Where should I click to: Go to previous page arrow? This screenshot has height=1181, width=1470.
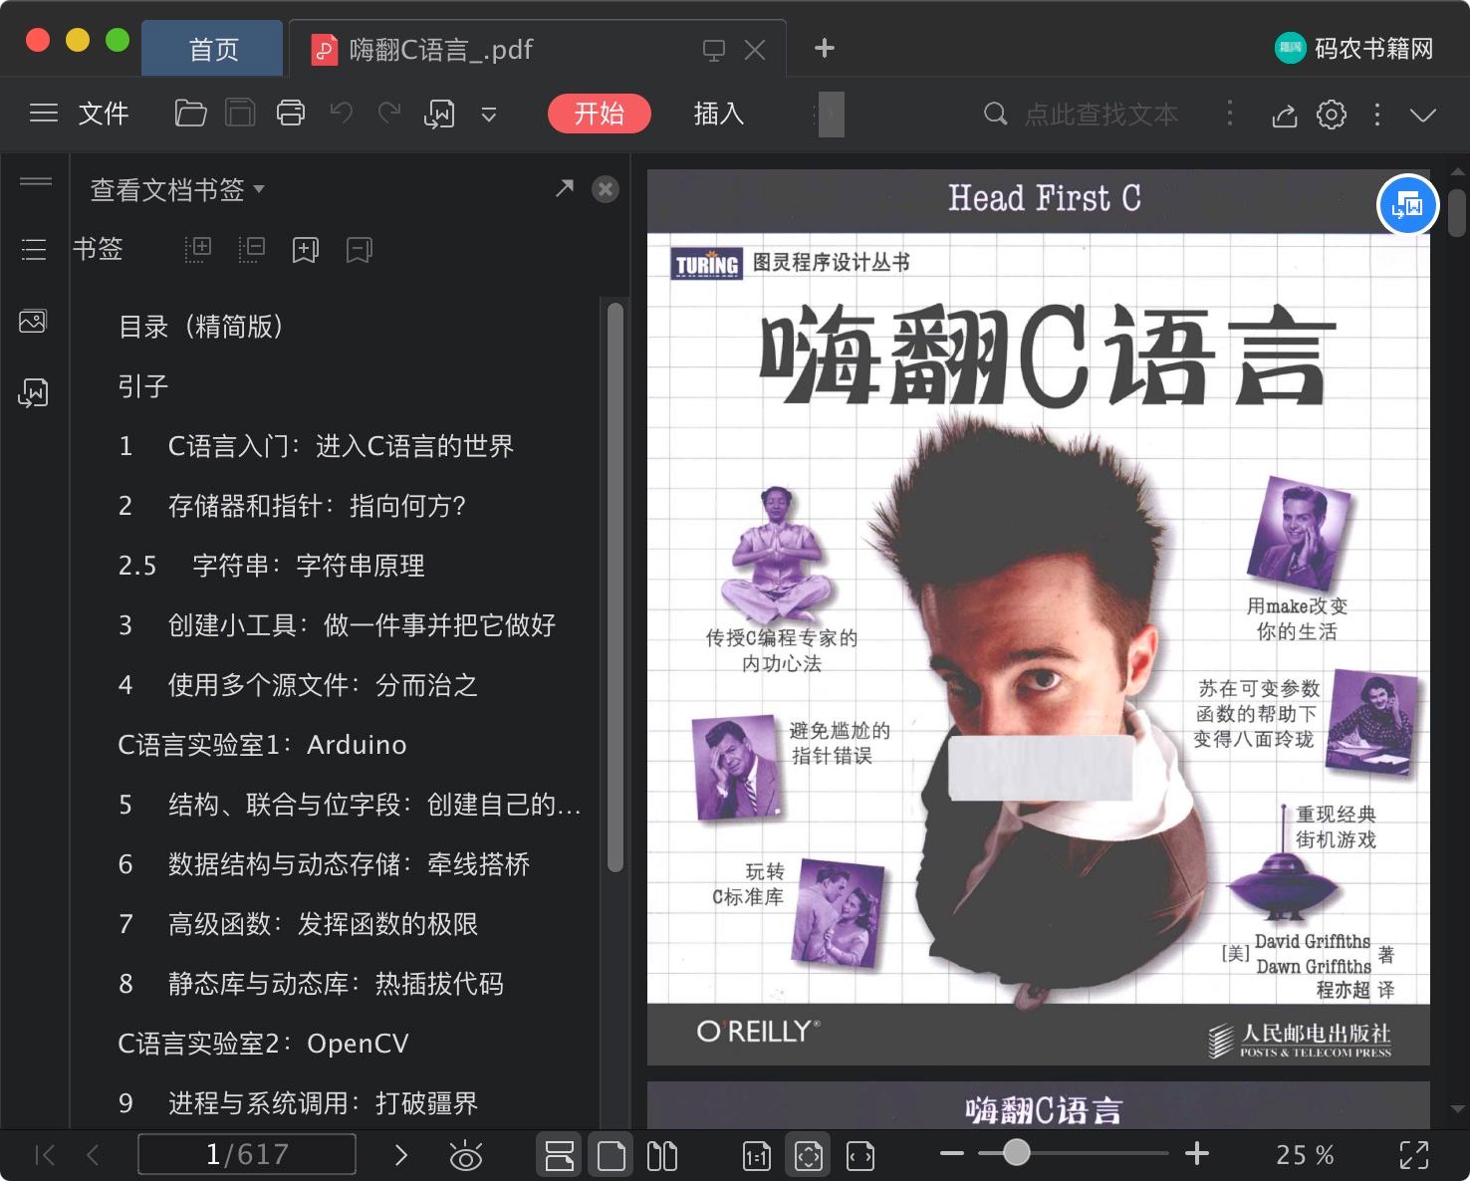point(93,1155)
